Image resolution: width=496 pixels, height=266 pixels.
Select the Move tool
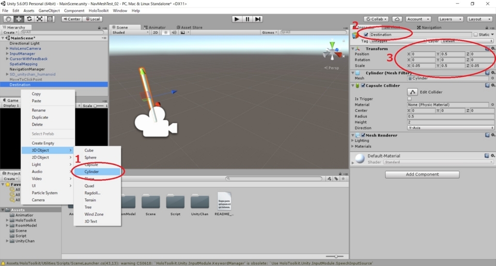pos(19,19)
